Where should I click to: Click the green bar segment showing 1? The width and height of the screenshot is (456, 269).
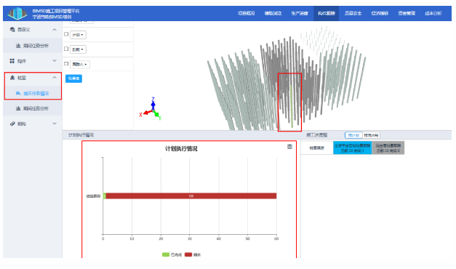105,196
